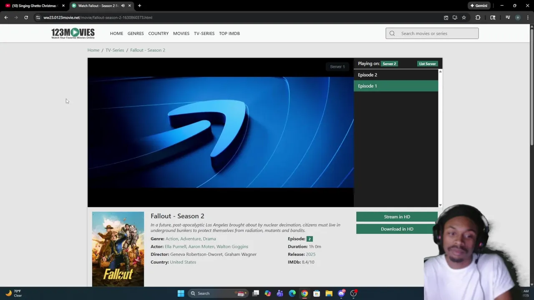Image resolution: width=534 pixels, height=300 pixels.
Task: Open OBS Studio from taskbar
Action: click(x=353, y=293)
